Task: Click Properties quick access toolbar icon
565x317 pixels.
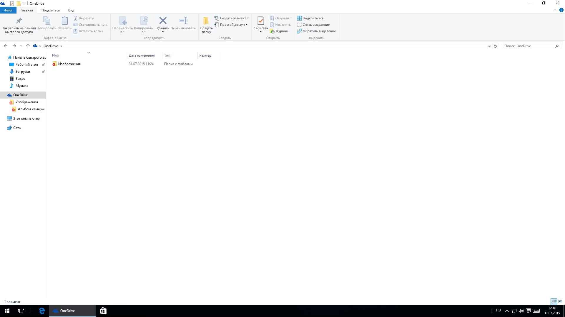Action: 12,4
